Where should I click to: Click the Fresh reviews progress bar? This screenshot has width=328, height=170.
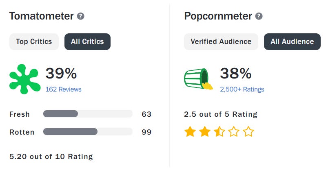pos(88,114)
